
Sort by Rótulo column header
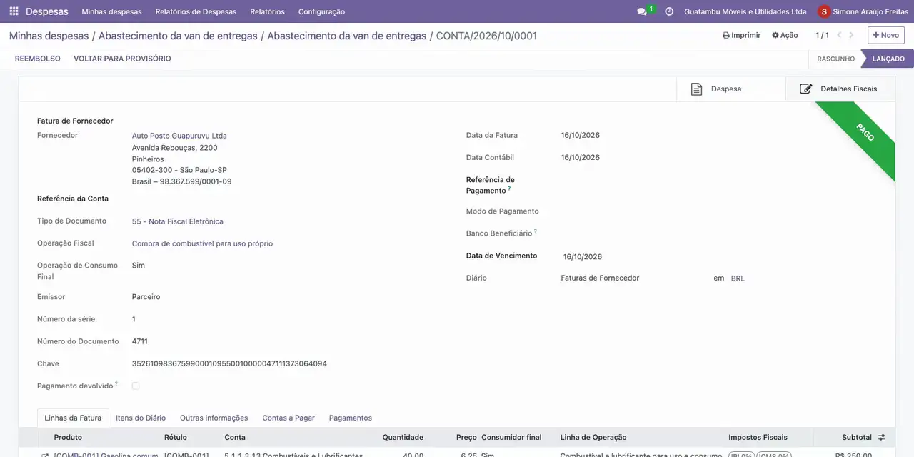click(176, 437)
